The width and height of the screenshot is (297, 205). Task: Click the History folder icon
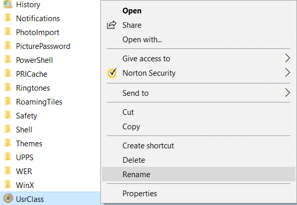8,4
